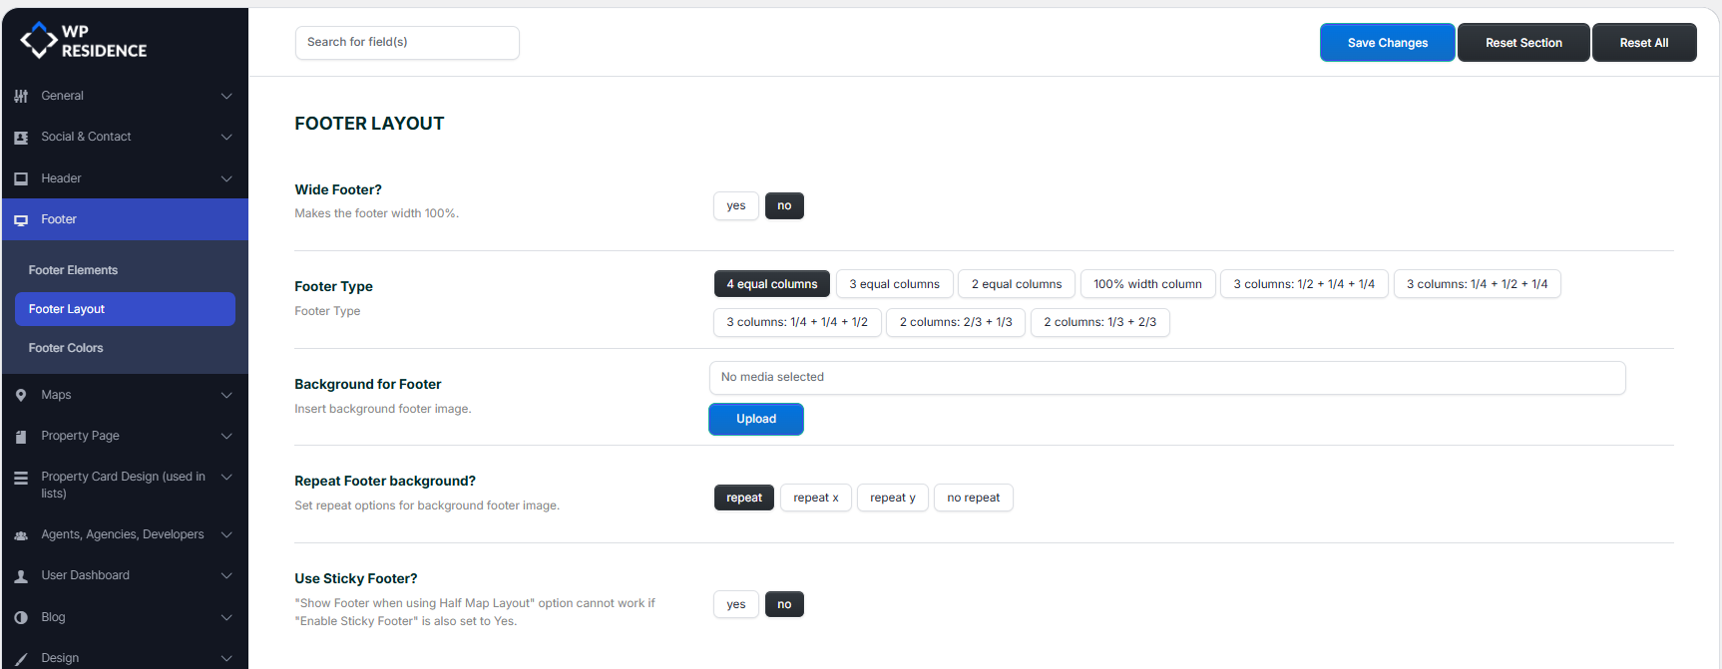Enable Use Sticky Footer with yes
This screenshot has height=669, width=1722.
coord(735,605)
